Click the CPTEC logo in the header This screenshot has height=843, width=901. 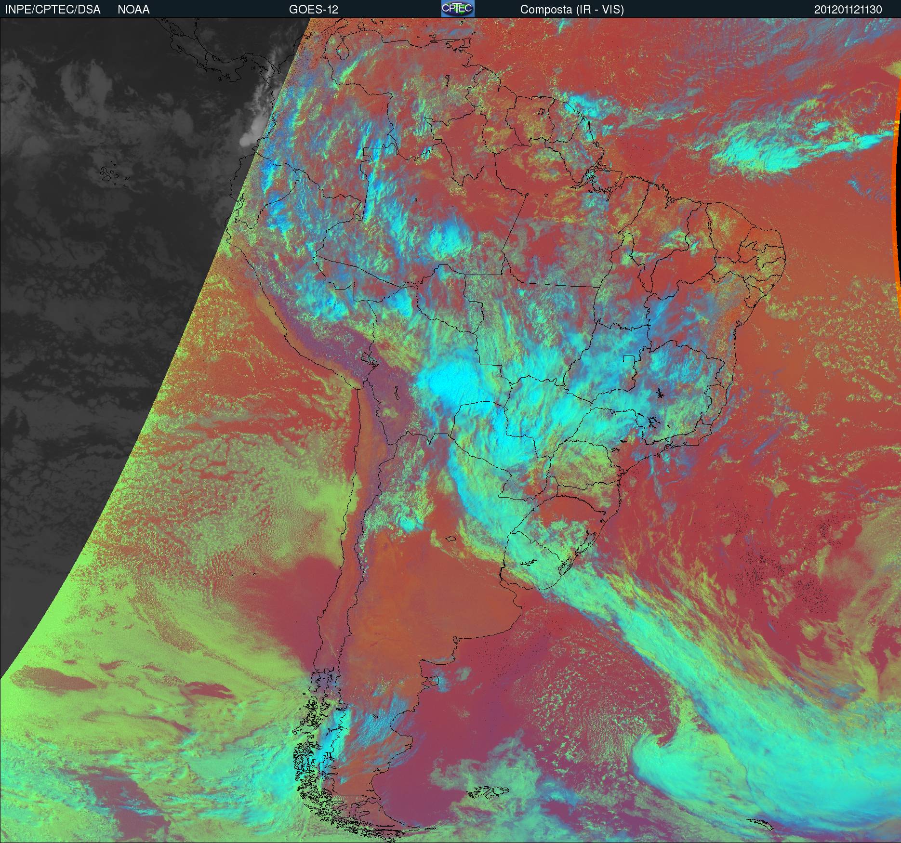pyautogui.click(x=458, y=9)
